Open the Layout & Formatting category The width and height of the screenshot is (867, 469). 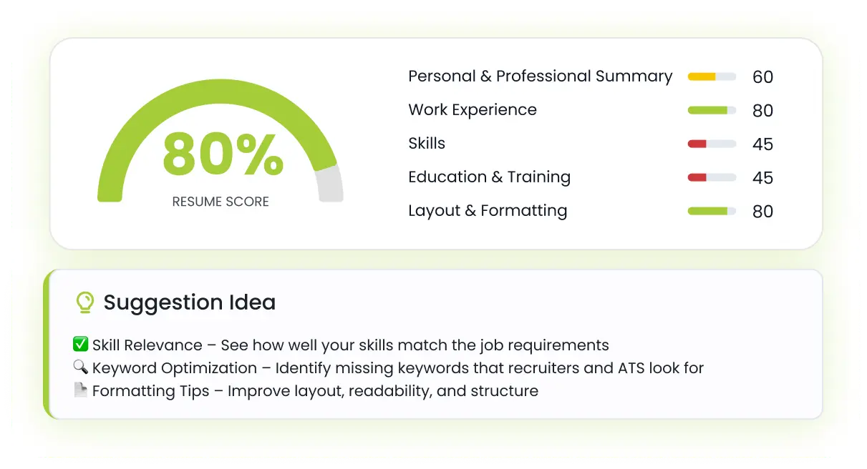pos(488,211)
